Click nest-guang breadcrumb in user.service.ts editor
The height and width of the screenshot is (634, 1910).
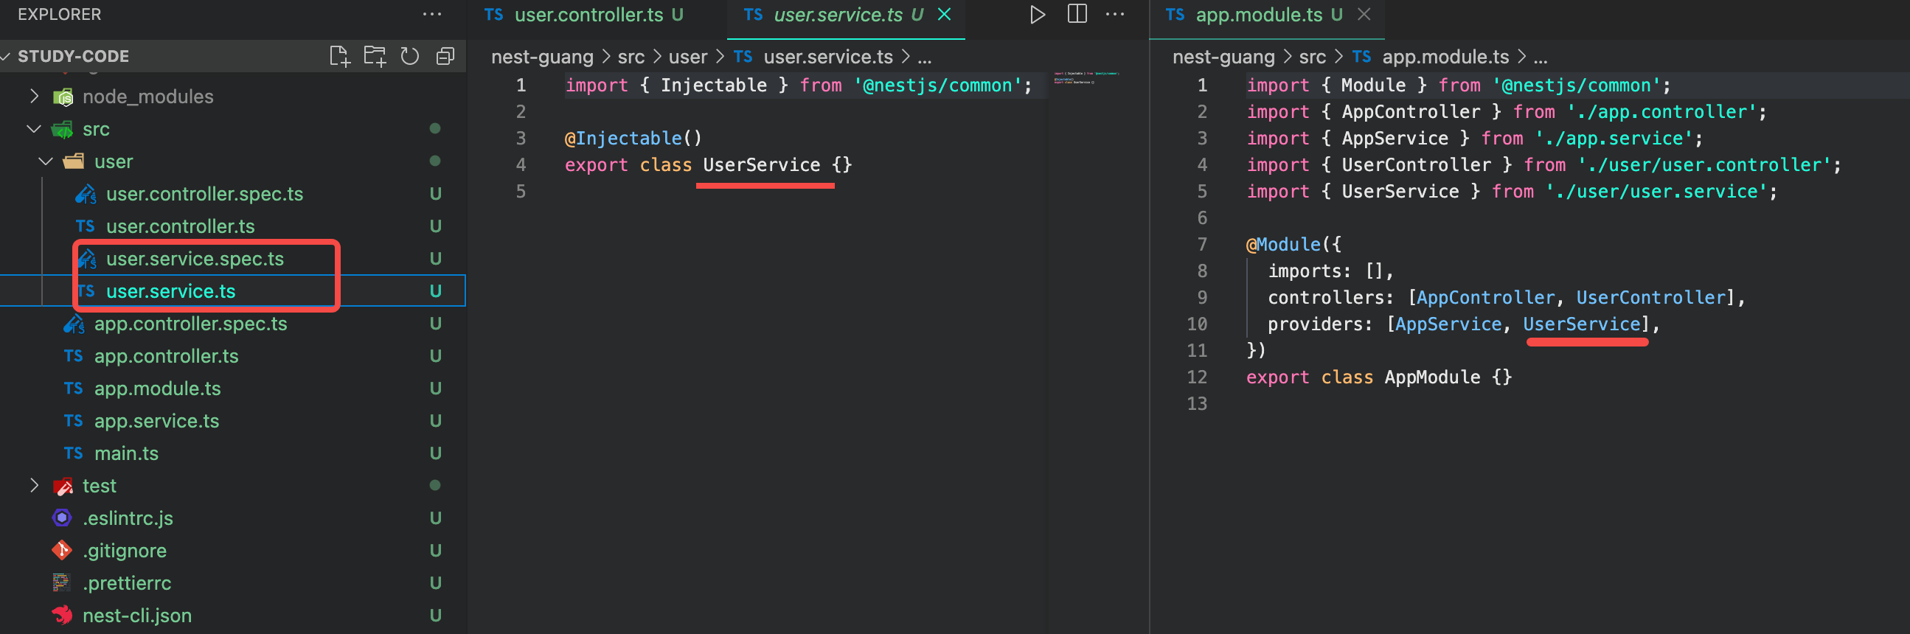542,57
